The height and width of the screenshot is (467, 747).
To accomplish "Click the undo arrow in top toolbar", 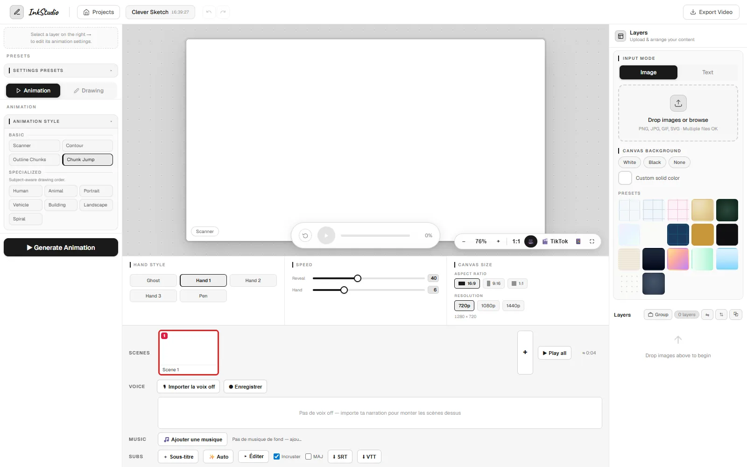I will pyautogui.click(x=209, y=12).
